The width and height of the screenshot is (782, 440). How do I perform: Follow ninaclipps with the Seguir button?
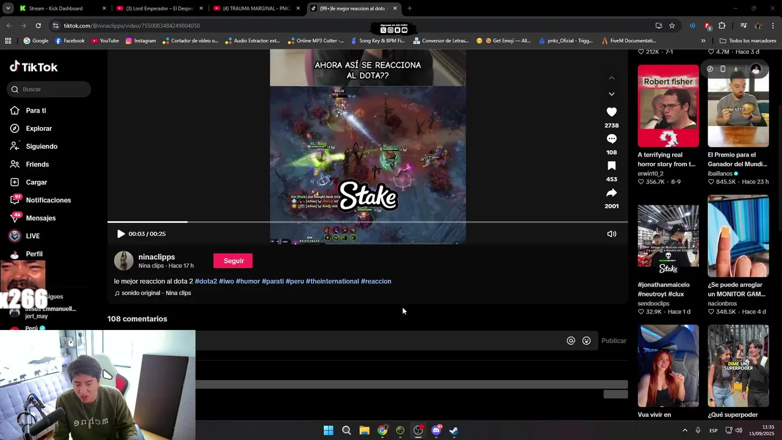233,261
